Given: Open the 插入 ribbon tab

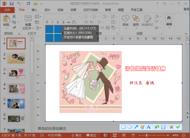Looking at the screenshot, I should [35, 10].
